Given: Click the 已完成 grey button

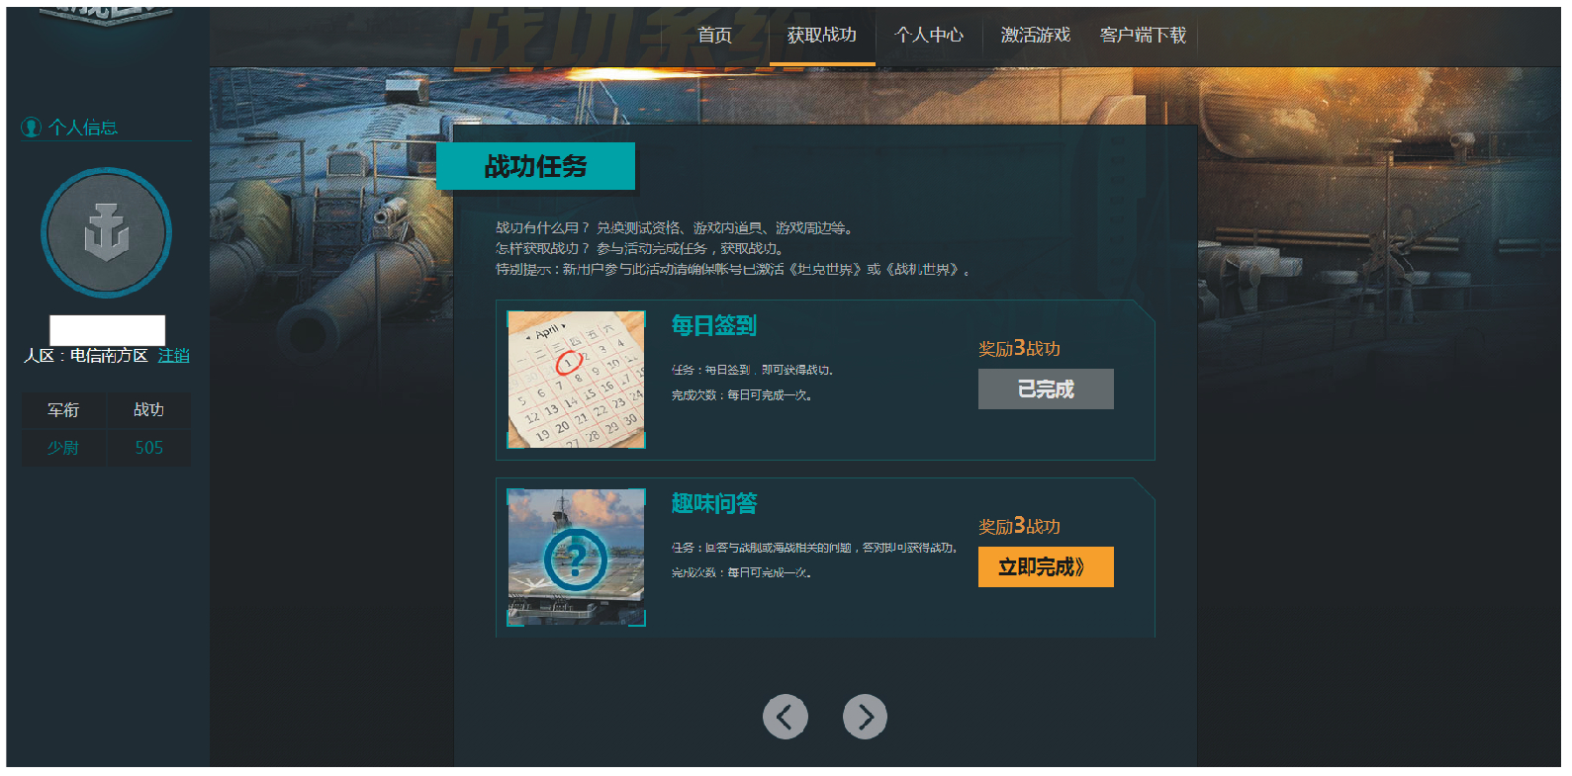Looking at the screenshot, I should (1046, 389).
